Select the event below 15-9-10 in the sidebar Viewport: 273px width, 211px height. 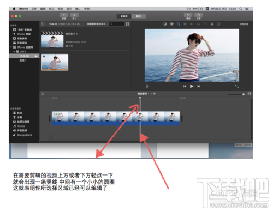[x=23, y=61]
